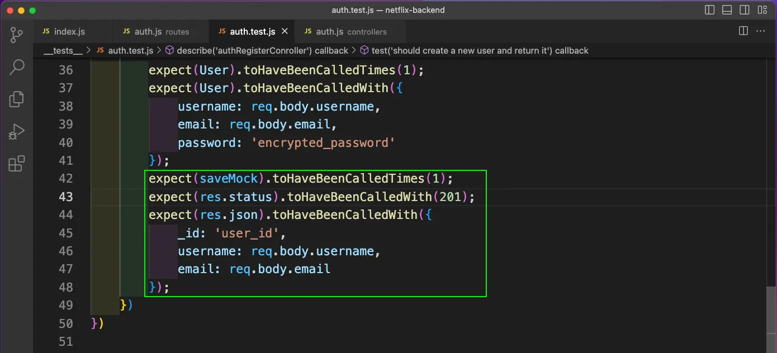The width and height of the screenshot is (777, 353).
Task: Split the editor to the right
Action: 743,31
